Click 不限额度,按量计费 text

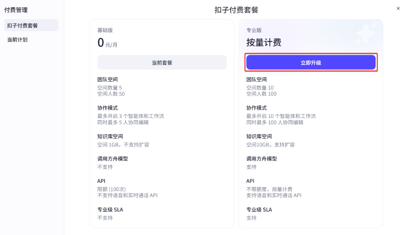270,189
